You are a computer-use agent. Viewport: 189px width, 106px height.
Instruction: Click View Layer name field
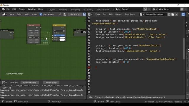tap(169, 9)
